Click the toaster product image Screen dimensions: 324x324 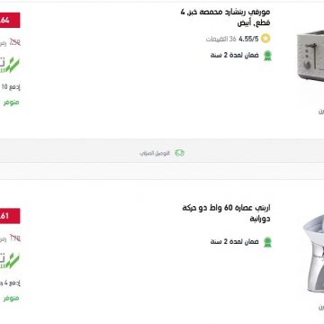click(310, 56)
